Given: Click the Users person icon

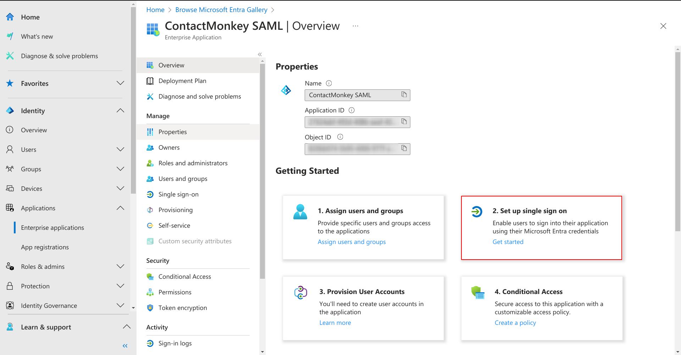Looking at the screenshot, I should pos(10,150).
